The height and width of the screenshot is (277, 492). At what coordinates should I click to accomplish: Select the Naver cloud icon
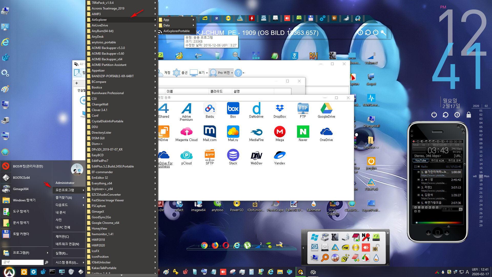(303, 134)
